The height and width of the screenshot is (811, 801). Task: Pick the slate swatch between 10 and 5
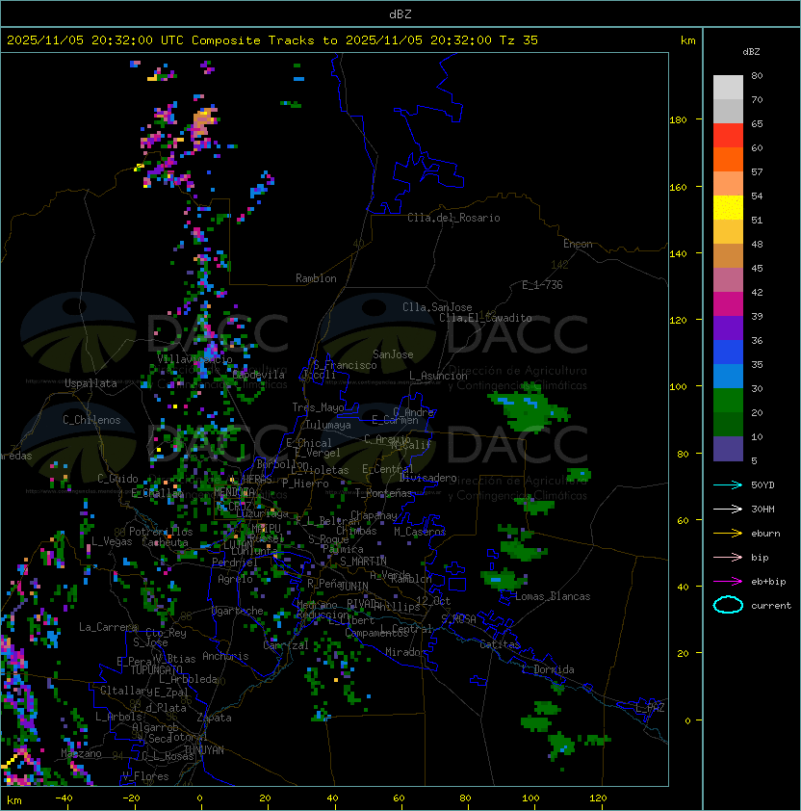pos(728,449)
